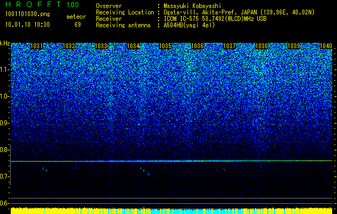This screenshot has height=214, width=337.
Task: Click the date stamp 10.01.10 10:30
Action: (x=27, y=25)
